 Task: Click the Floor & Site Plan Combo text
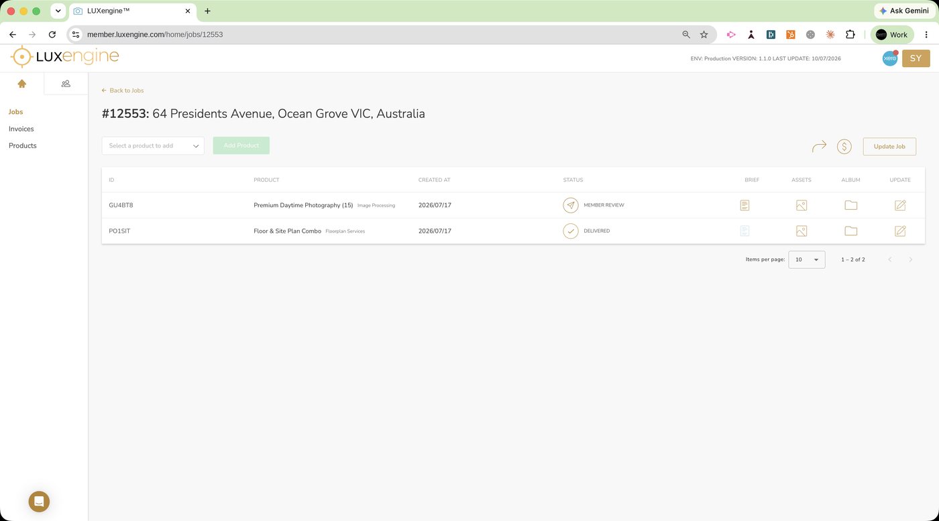click(287, 231)
